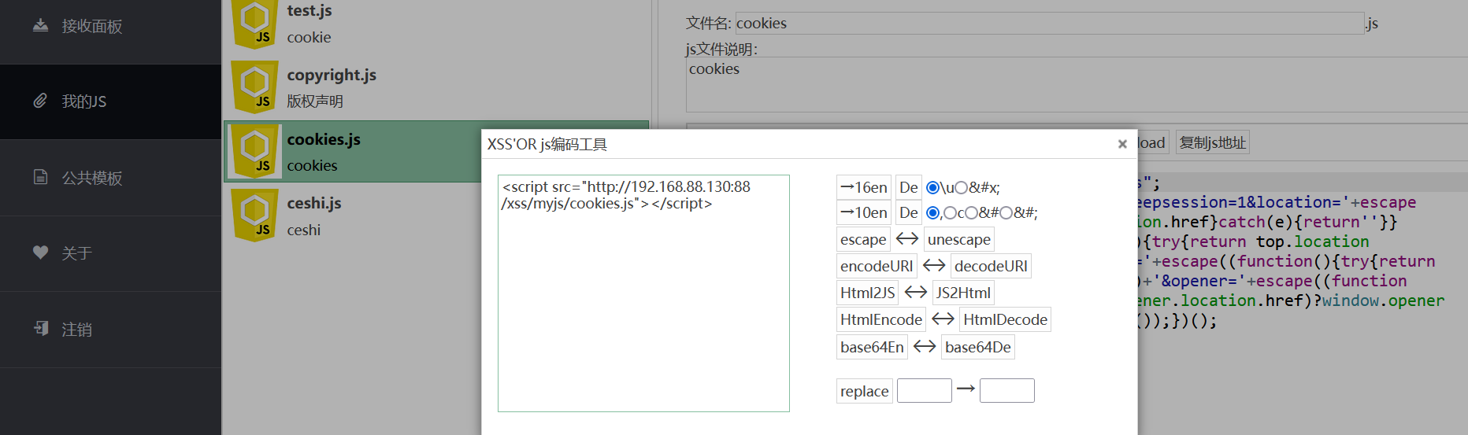Select the c radio option for 10en
Screen dimensions: 1468x435
(x=950, y=213)
